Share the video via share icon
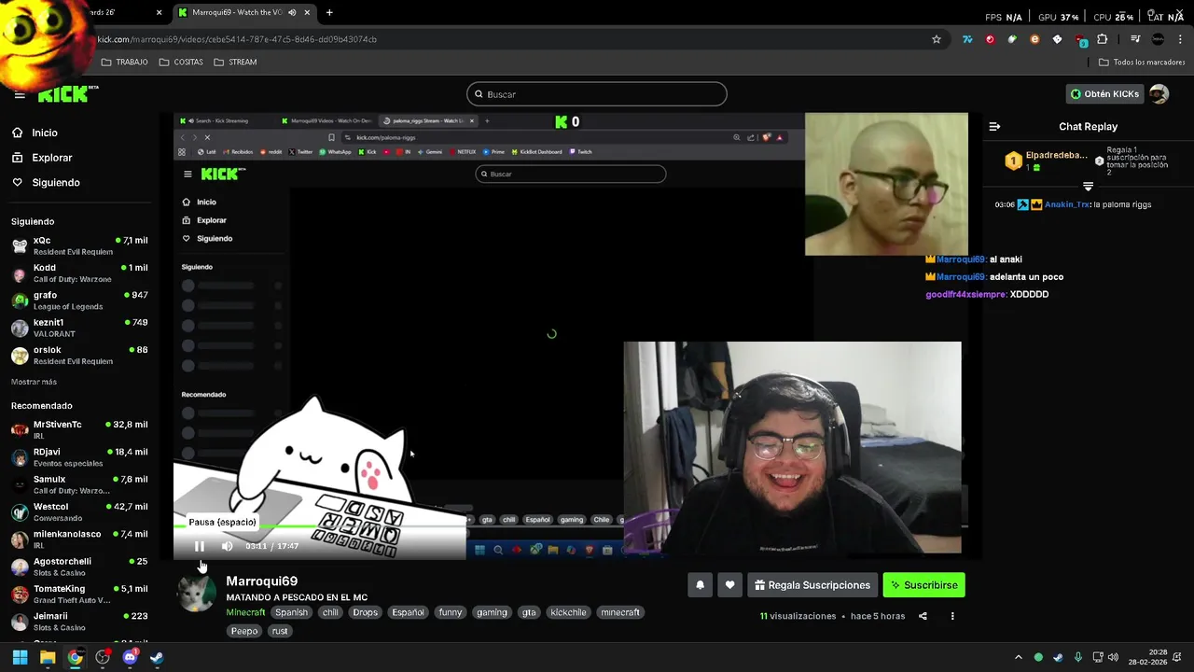The image size is (1194, 672). tap(923, 616)
